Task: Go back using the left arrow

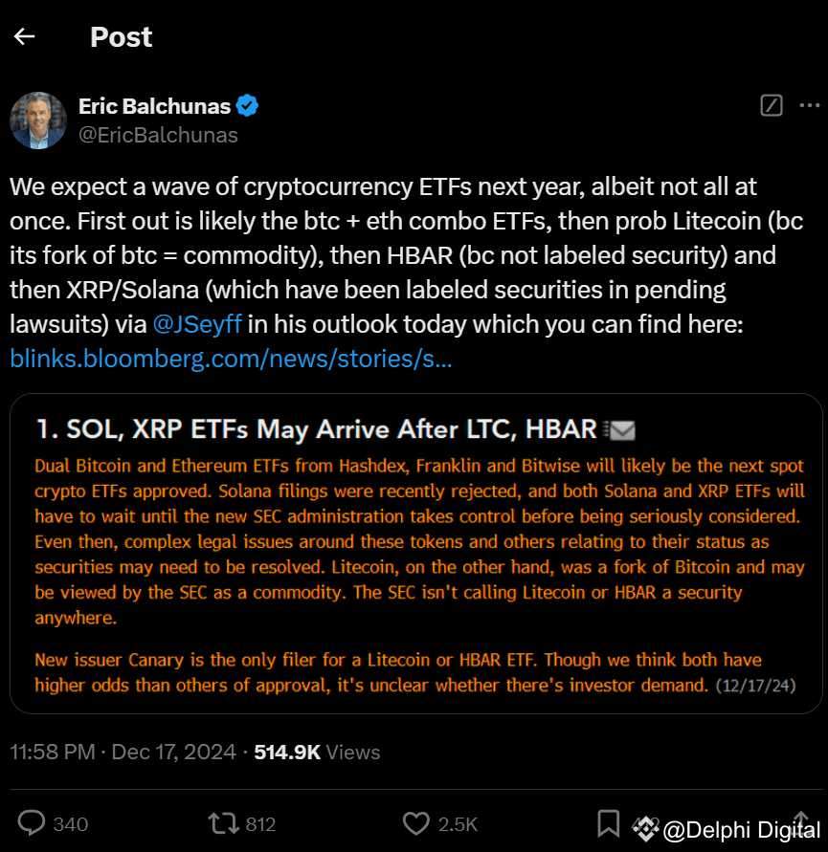Action: click(x=25, y=37)
